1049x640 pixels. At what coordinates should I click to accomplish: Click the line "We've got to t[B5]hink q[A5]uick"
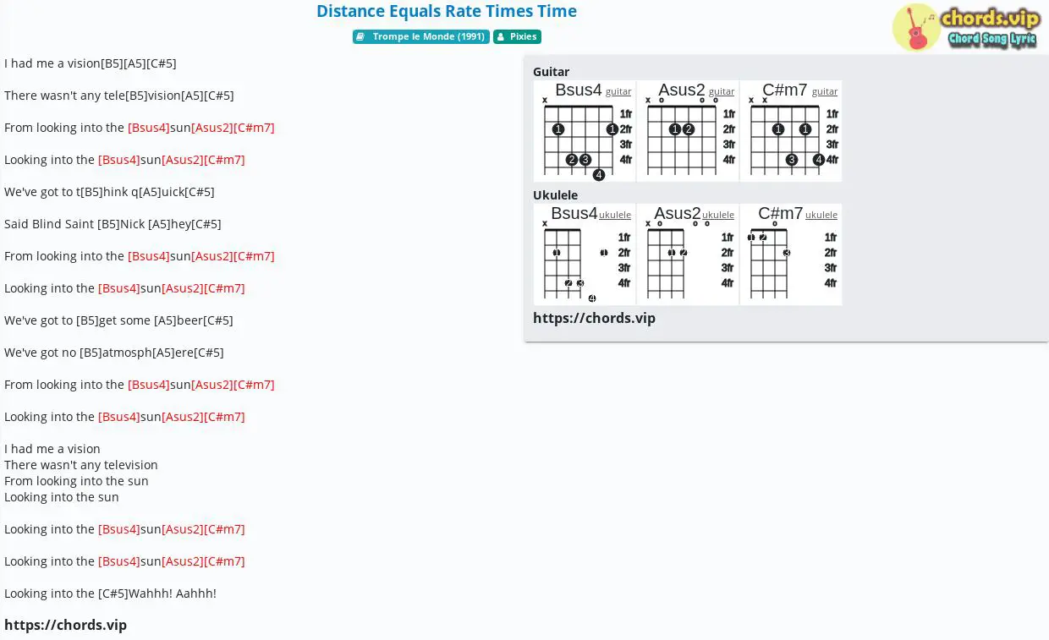pyautogui.click(x=109, y=192)
